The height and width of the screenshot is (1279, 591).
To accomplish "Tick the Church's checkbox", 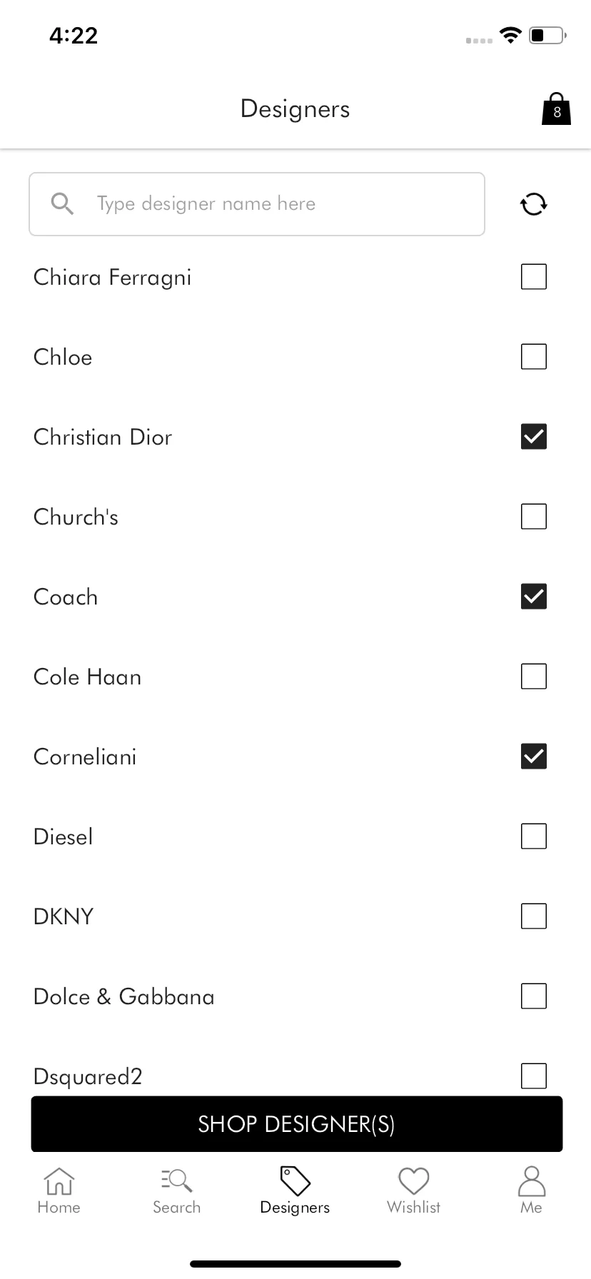I will [x=534, y=516].
